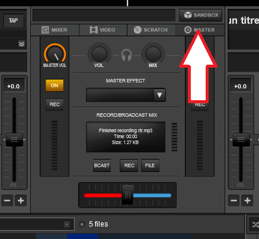Open the SCRATCH tab
Image resolution: width=259 pixels, height=239 pixels.
tap(151, 30)
